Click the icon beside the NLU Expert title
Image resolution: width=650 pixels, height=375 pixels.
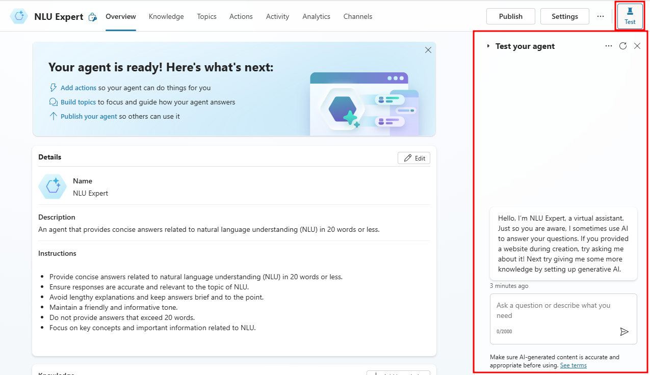pyautogui.click(x=92, y=17)
